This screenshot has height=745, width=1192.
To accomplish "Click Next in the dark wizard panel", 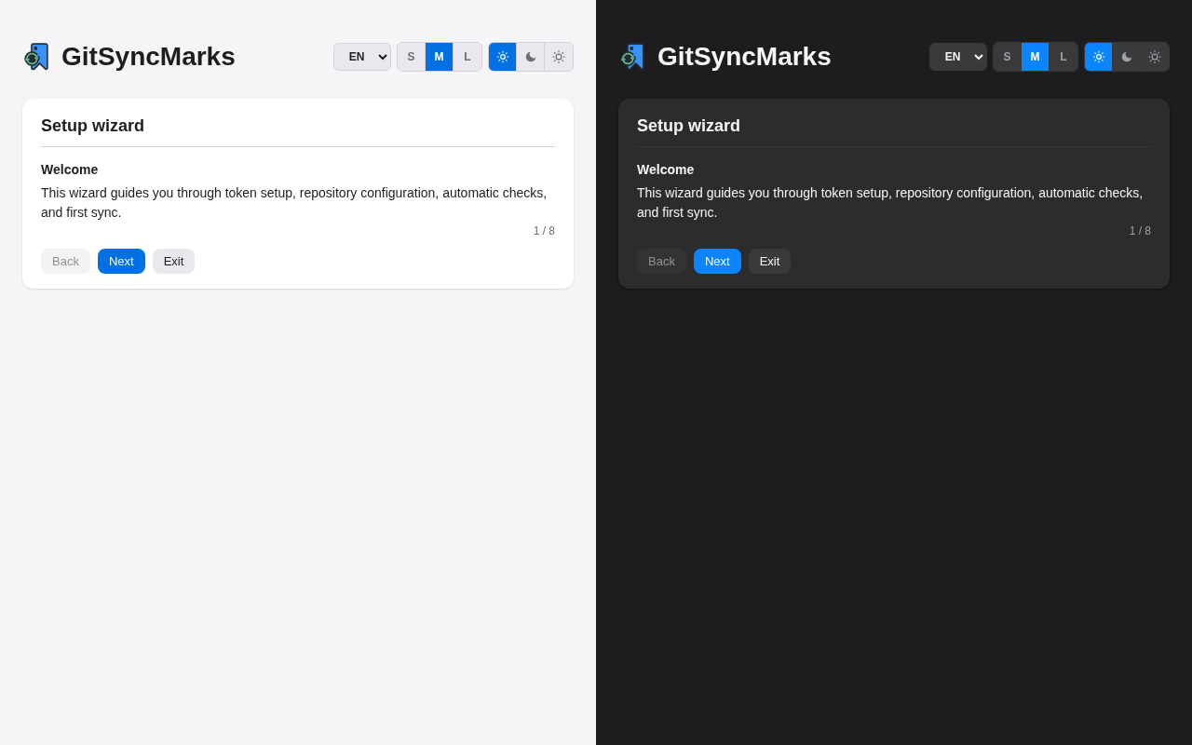I will point(717,262).
